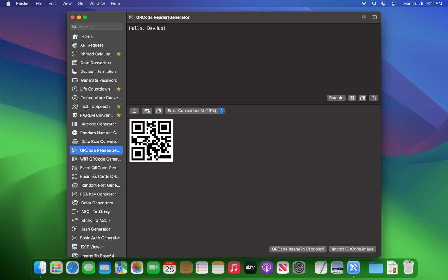This screenshot has width=448, height=280.
Task: Launch Safari from the Dock
Action: (x=72, y=268)
